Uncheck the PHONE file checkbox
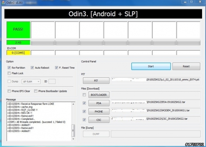 (84, 112)
